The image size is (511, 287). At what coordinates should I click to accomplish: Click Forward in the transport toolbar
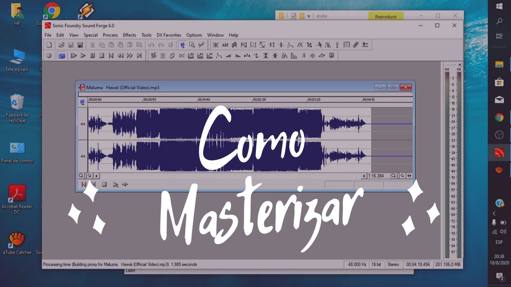130,56
